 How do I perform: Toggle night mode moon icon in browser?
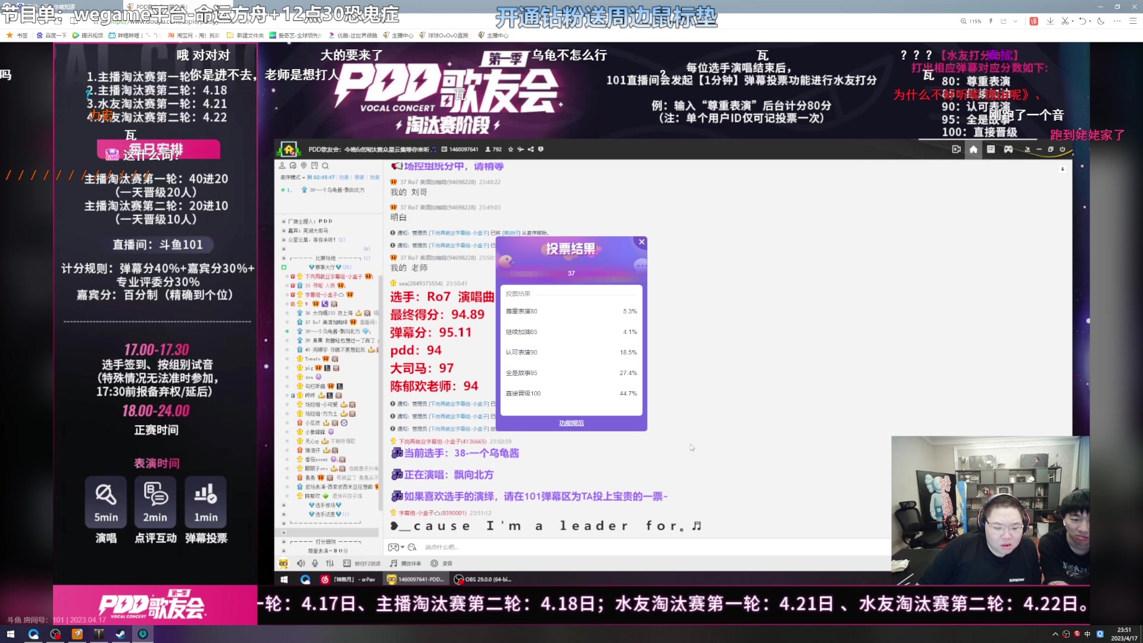tap(1101, 21)
